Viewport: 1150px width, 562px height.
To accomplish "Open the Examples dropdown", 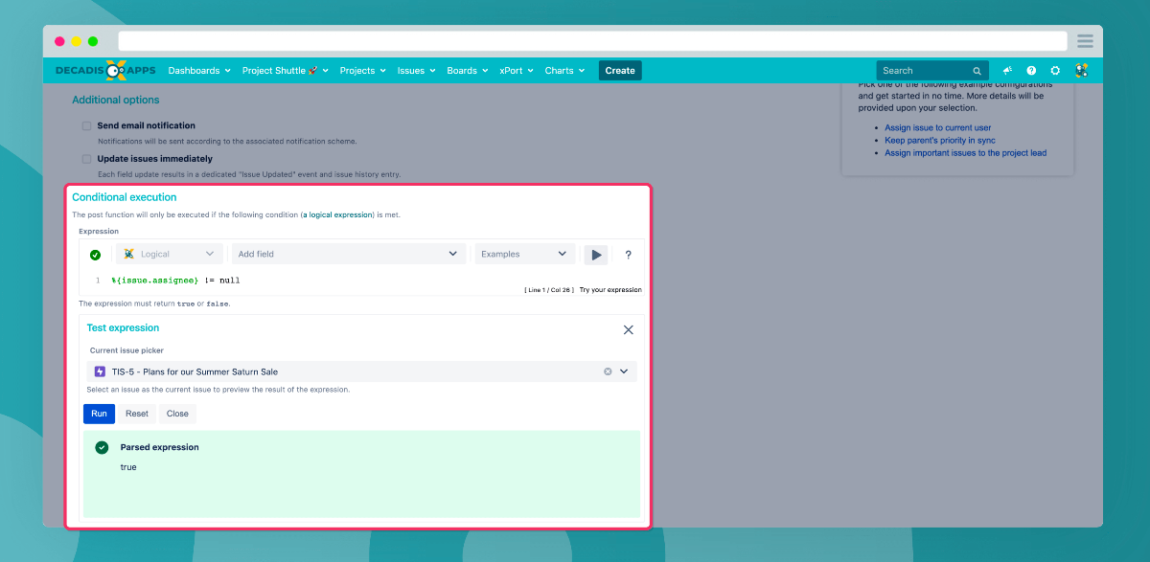I will pos(525,255).
